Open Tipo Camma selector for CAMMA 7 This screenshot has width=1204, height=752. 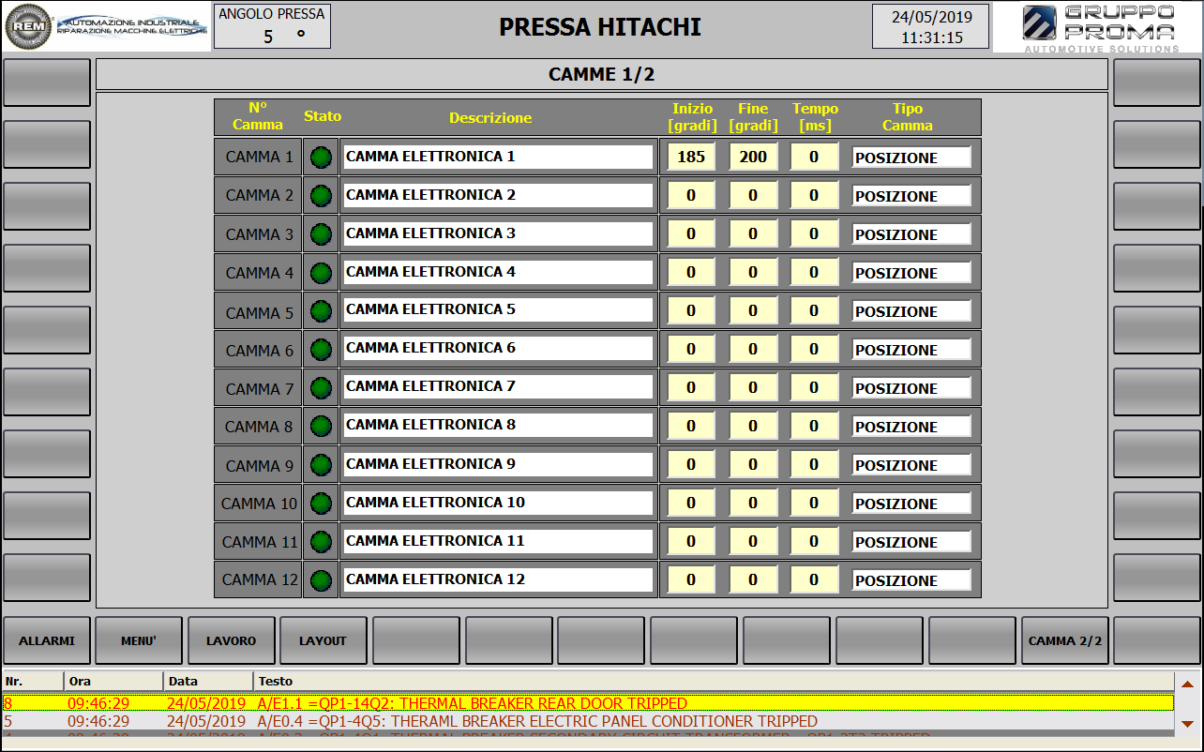911,388
